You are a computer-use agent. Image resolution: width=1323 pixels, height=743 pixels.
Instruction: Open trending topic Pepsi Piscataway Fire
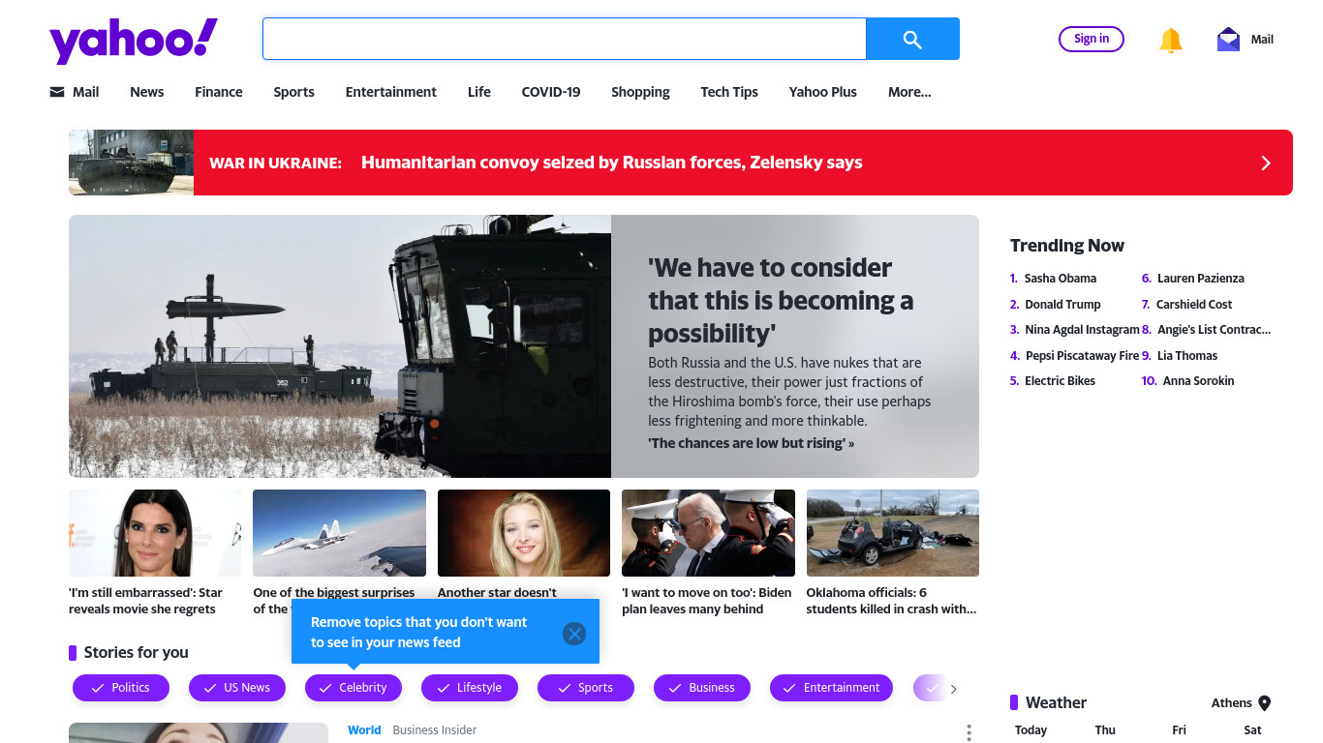1083,356
